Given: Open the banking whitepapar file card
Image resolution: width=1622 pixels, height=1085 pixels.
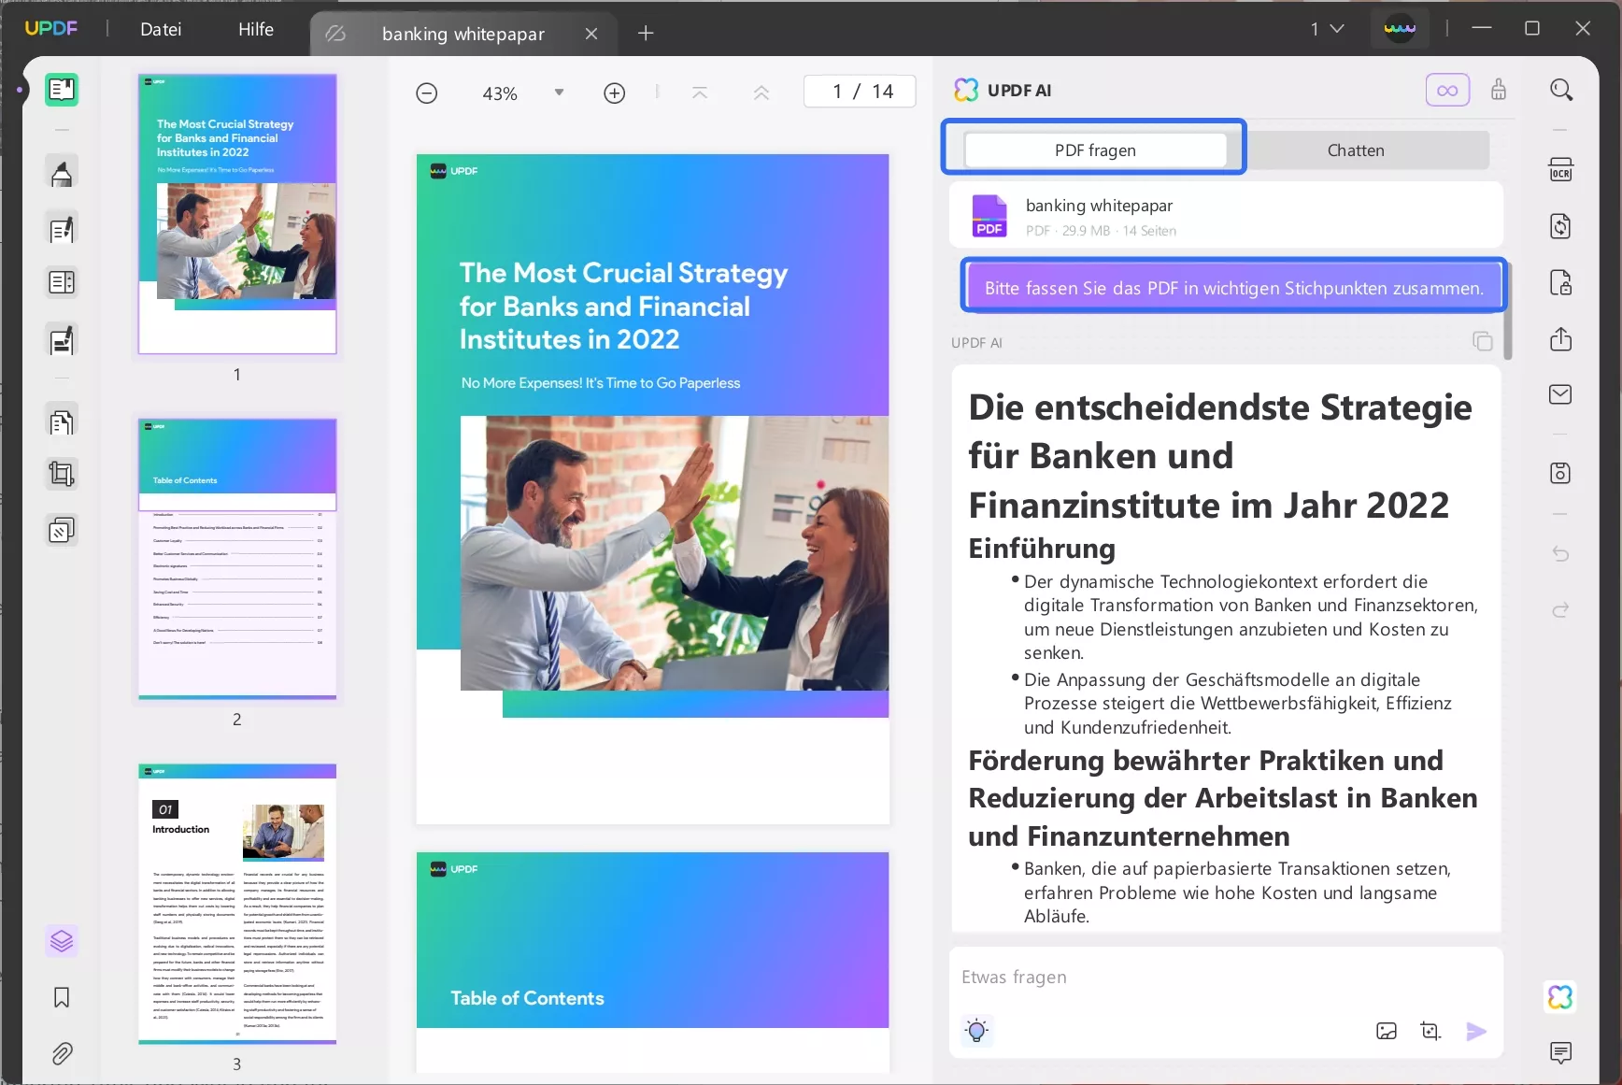Looking at the screenshot, I should click(x=1226, y=216).
